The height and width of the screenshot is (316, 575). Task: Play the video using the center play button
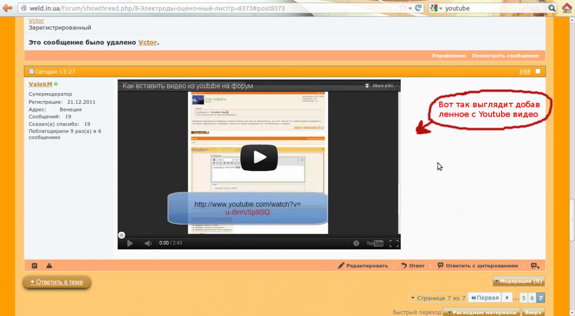(259, 157)
